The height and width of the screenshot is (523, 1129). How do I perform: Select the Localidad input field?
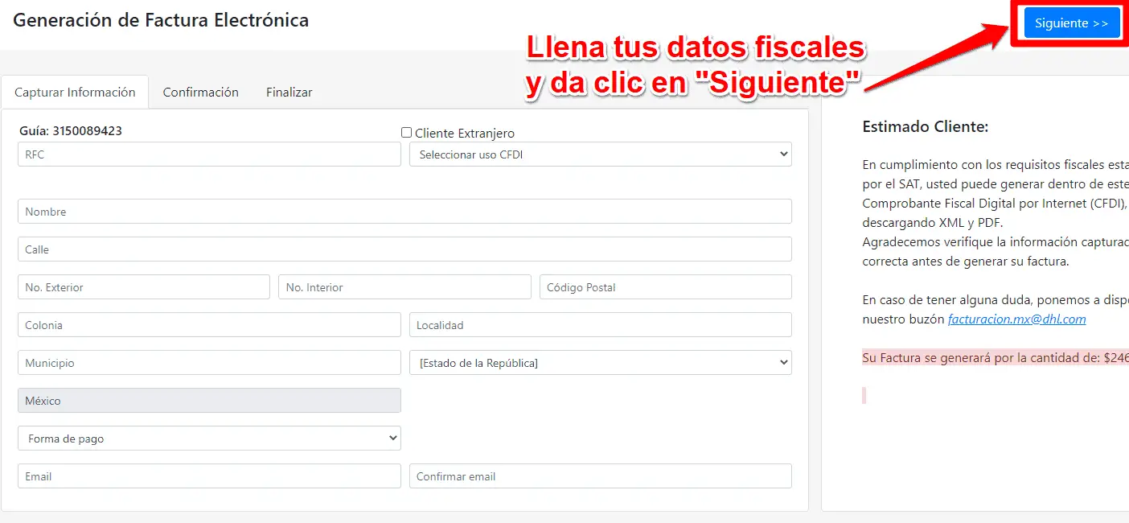601,325
